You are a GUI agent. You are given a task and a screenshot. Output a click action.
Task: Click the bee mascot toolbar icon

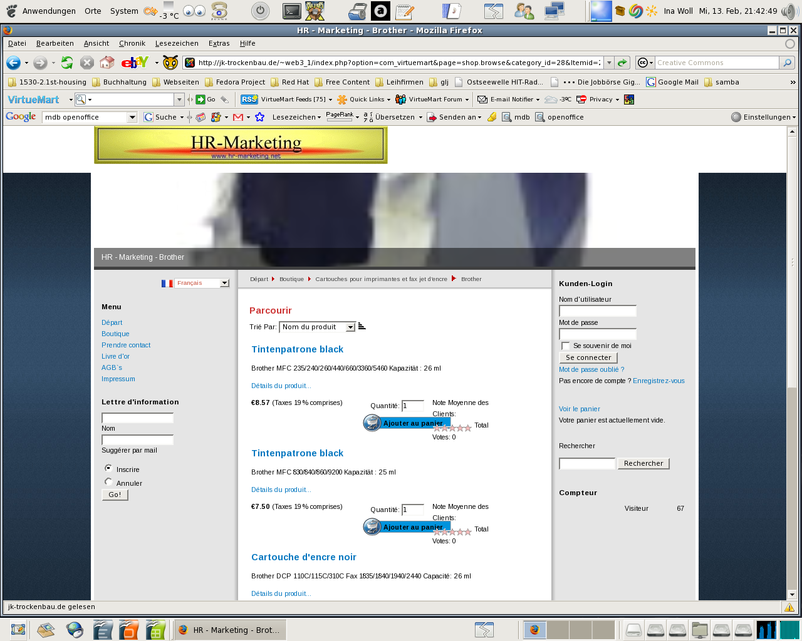coord(170,63)
